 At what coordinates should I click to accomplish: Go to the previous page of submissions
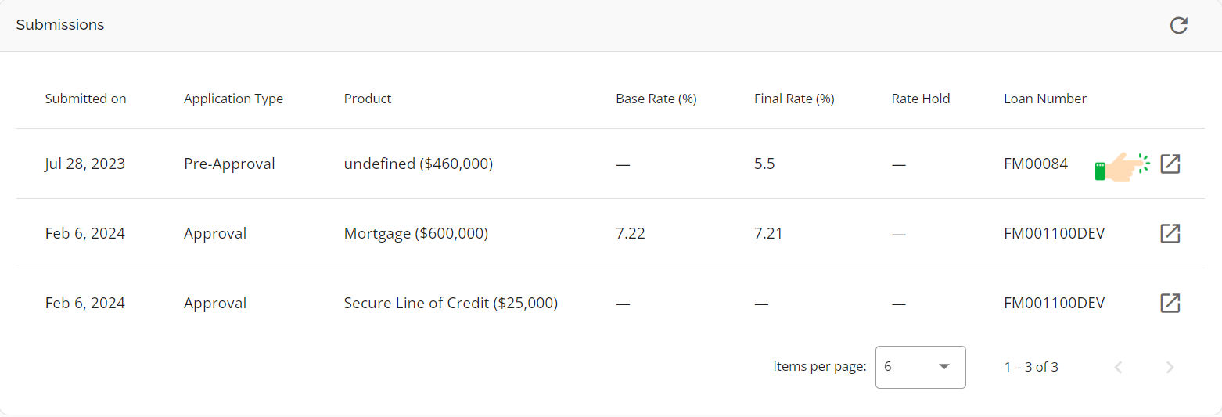[x=1118, y=367]
